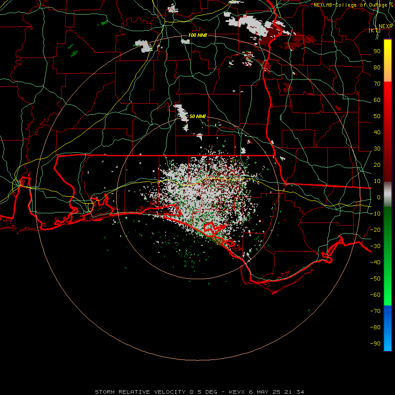Click the positive 40 scale label

[377, 133]
